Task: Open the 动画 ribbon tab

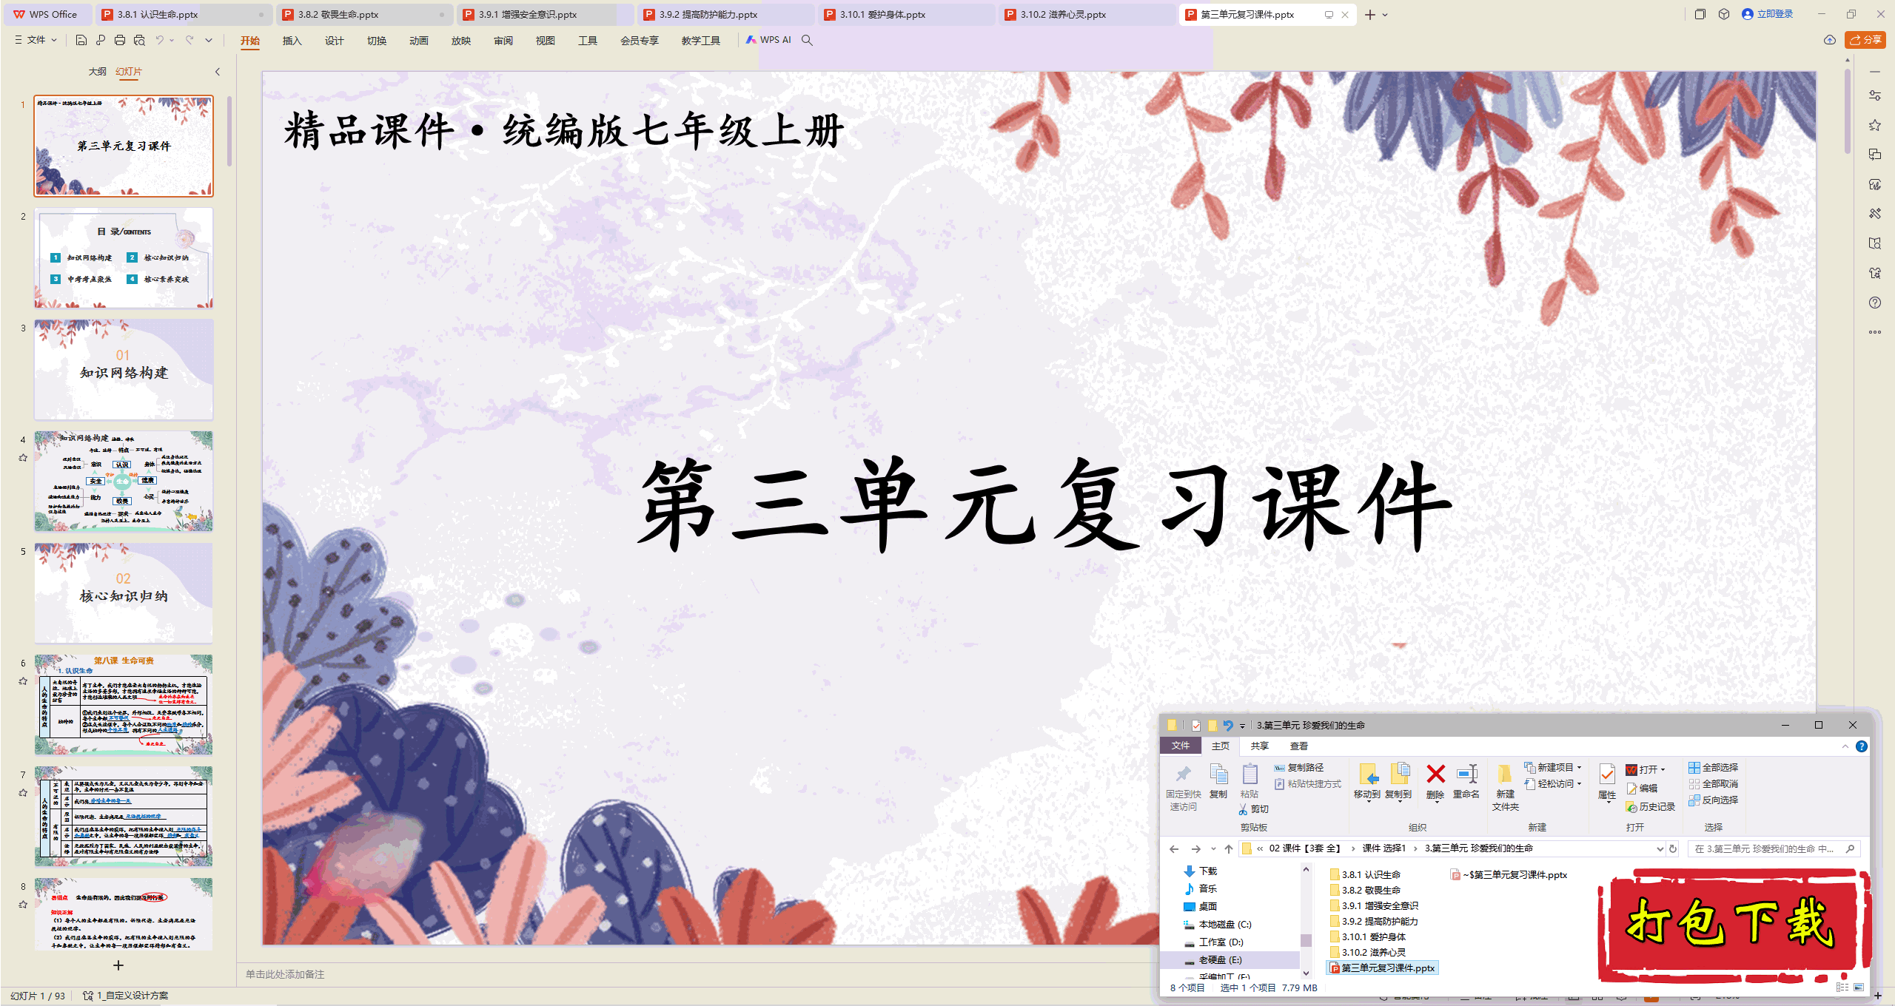Action: point(419,41)
